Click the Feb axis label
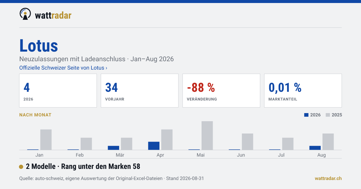The width and height of the screenshot is (361, 189). 80,155
